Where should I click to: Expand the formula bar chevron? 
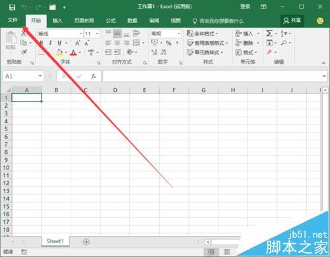click(x=324, y=76)
